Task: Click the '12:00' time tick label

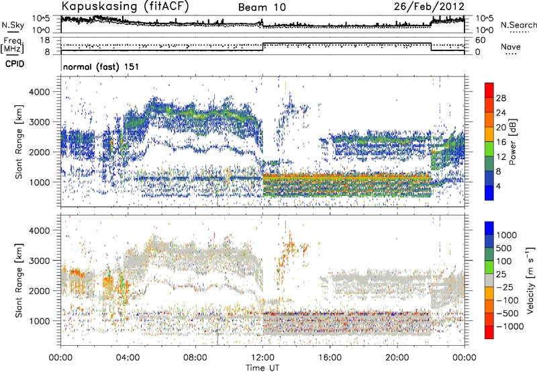Action: pyautogui.click(x=262, y=358)
